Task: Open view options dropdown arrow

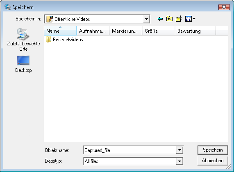Action: point(194,19)
